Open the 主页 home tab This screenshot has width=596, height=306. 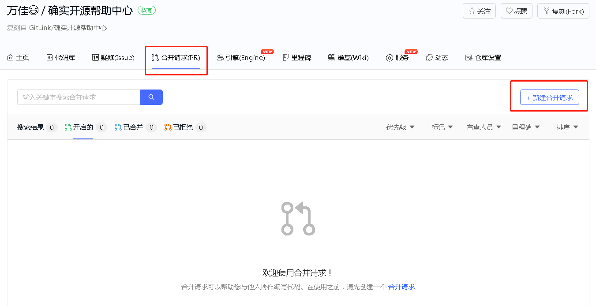(19, 58)
